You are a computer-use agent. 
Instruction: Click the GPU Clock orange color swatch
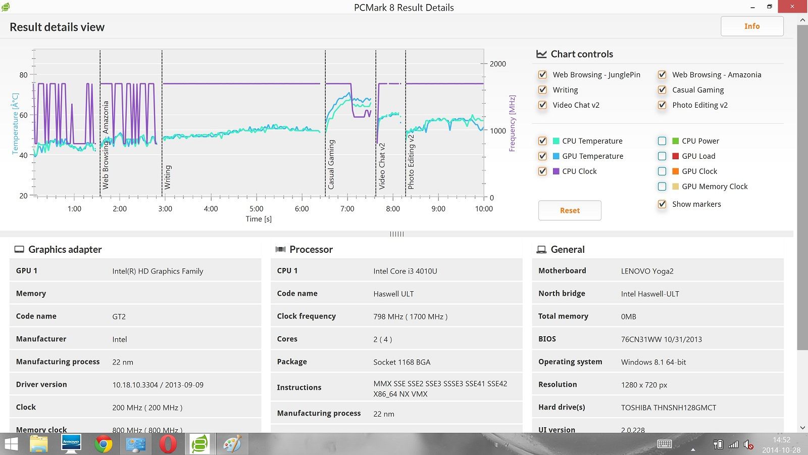[676, 171]
